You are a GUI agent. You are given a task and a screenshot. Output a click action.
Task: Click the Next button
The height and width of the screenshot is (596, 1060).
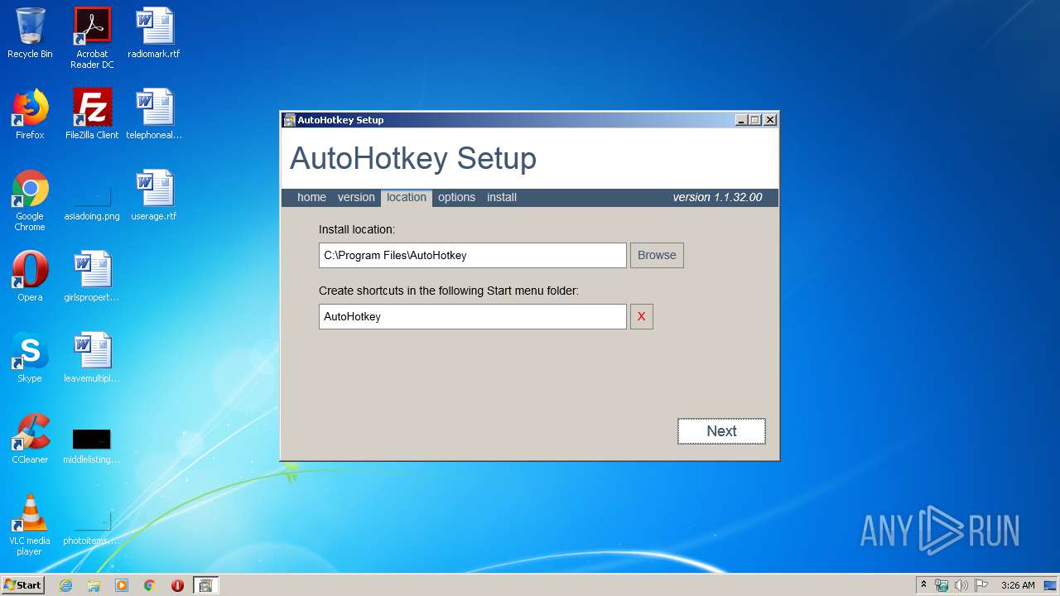click(721, 431)
